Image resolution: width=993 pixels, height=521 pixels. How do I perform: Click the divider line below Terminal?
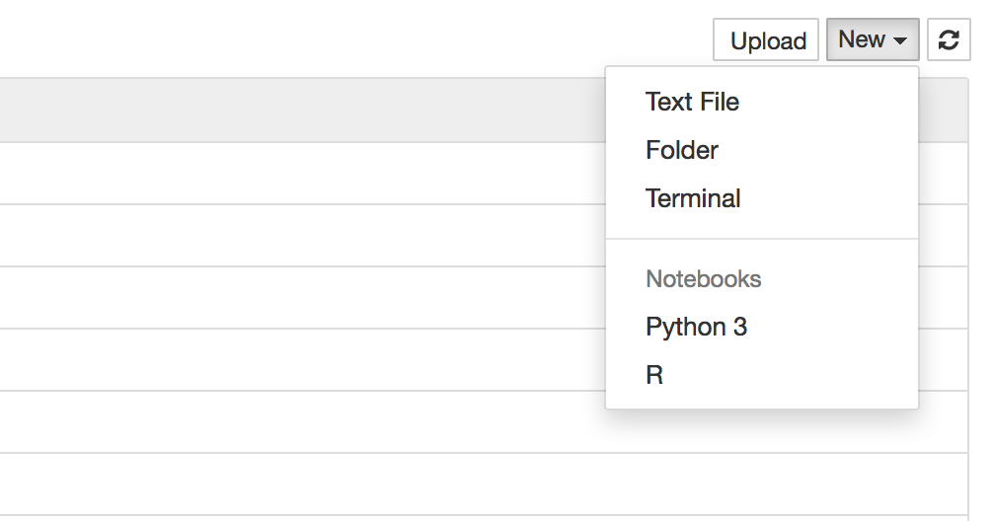coord(762,239)
